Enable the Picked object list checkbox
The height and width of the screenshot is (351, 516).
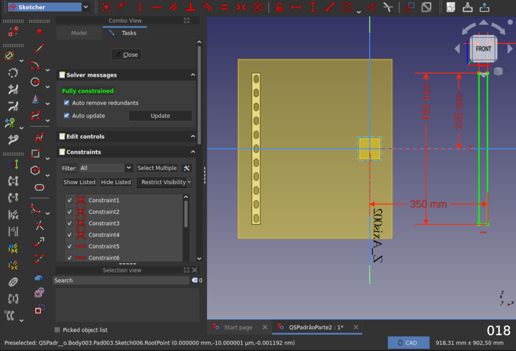click(x=57, y=330)
